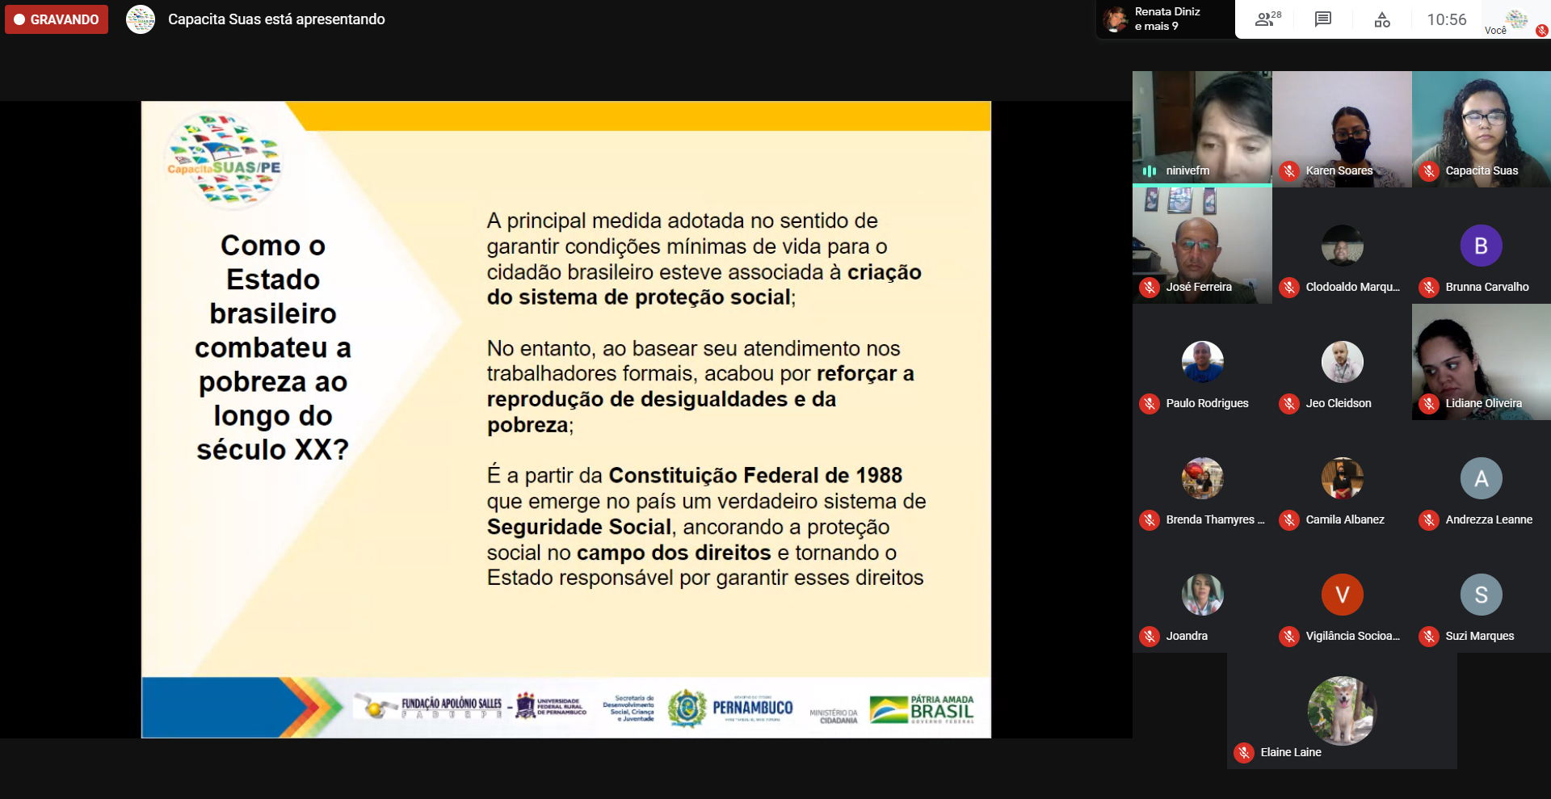The width and height of the screenshot is (1551, 799).
Task: Click the red GRAVANDO recording indicator
Action: [57, 19]
